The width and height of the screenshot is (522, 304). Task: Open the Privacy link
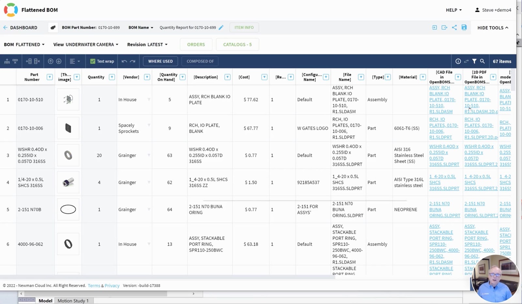[x=112, y=286]
